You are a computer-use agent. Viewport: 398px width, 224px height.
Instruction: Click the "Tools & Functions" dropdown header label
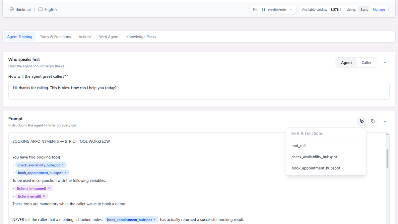point(306,133)
